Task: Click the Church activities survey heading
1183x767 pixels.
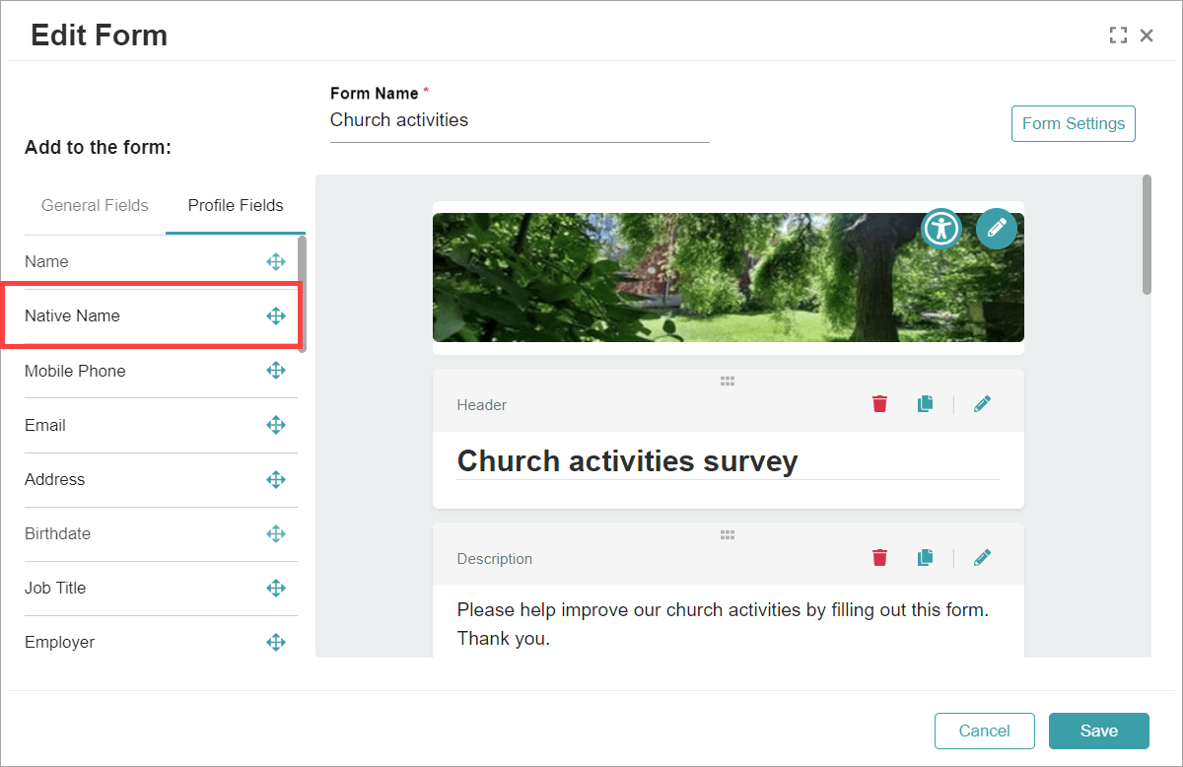Action: 627,461
